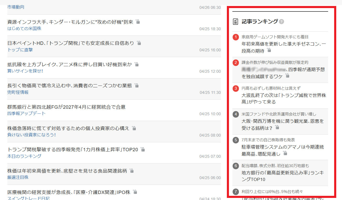Open ranked article 大阪・関西万博を機に潤う観光業
This screenshot has width=342, height=200.
coord(283,124)
